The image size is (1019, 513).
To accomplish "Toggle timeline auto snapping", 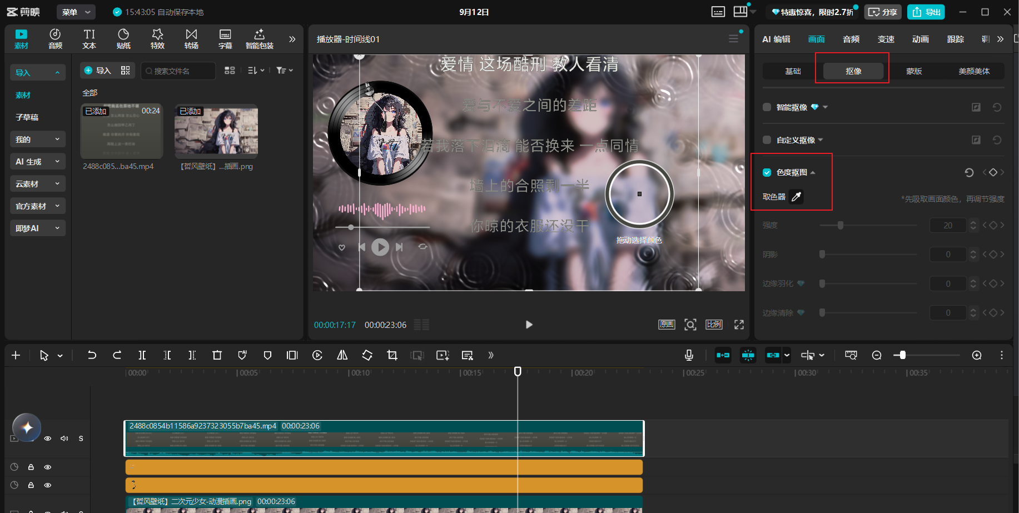I will (x=748, y=355).
